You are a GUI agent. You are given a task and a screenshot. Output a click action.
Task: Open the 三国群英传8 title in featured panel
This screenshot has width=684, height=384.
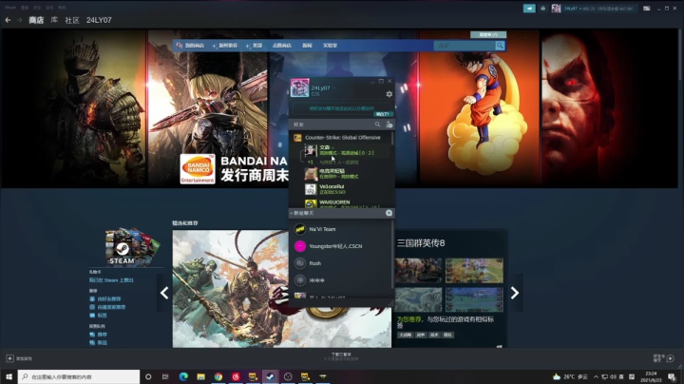coord(421,243)
